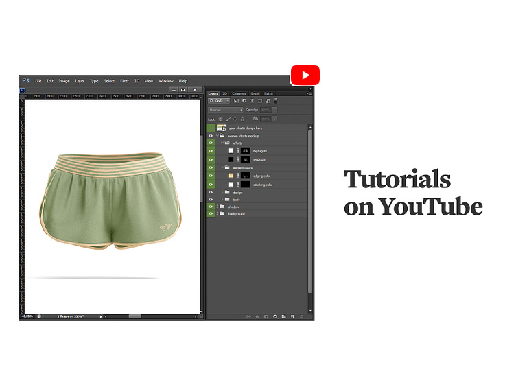Click the your shorts design here thumbnail
The height and width of the screenshot is (387, 516).
coord(221,128)
